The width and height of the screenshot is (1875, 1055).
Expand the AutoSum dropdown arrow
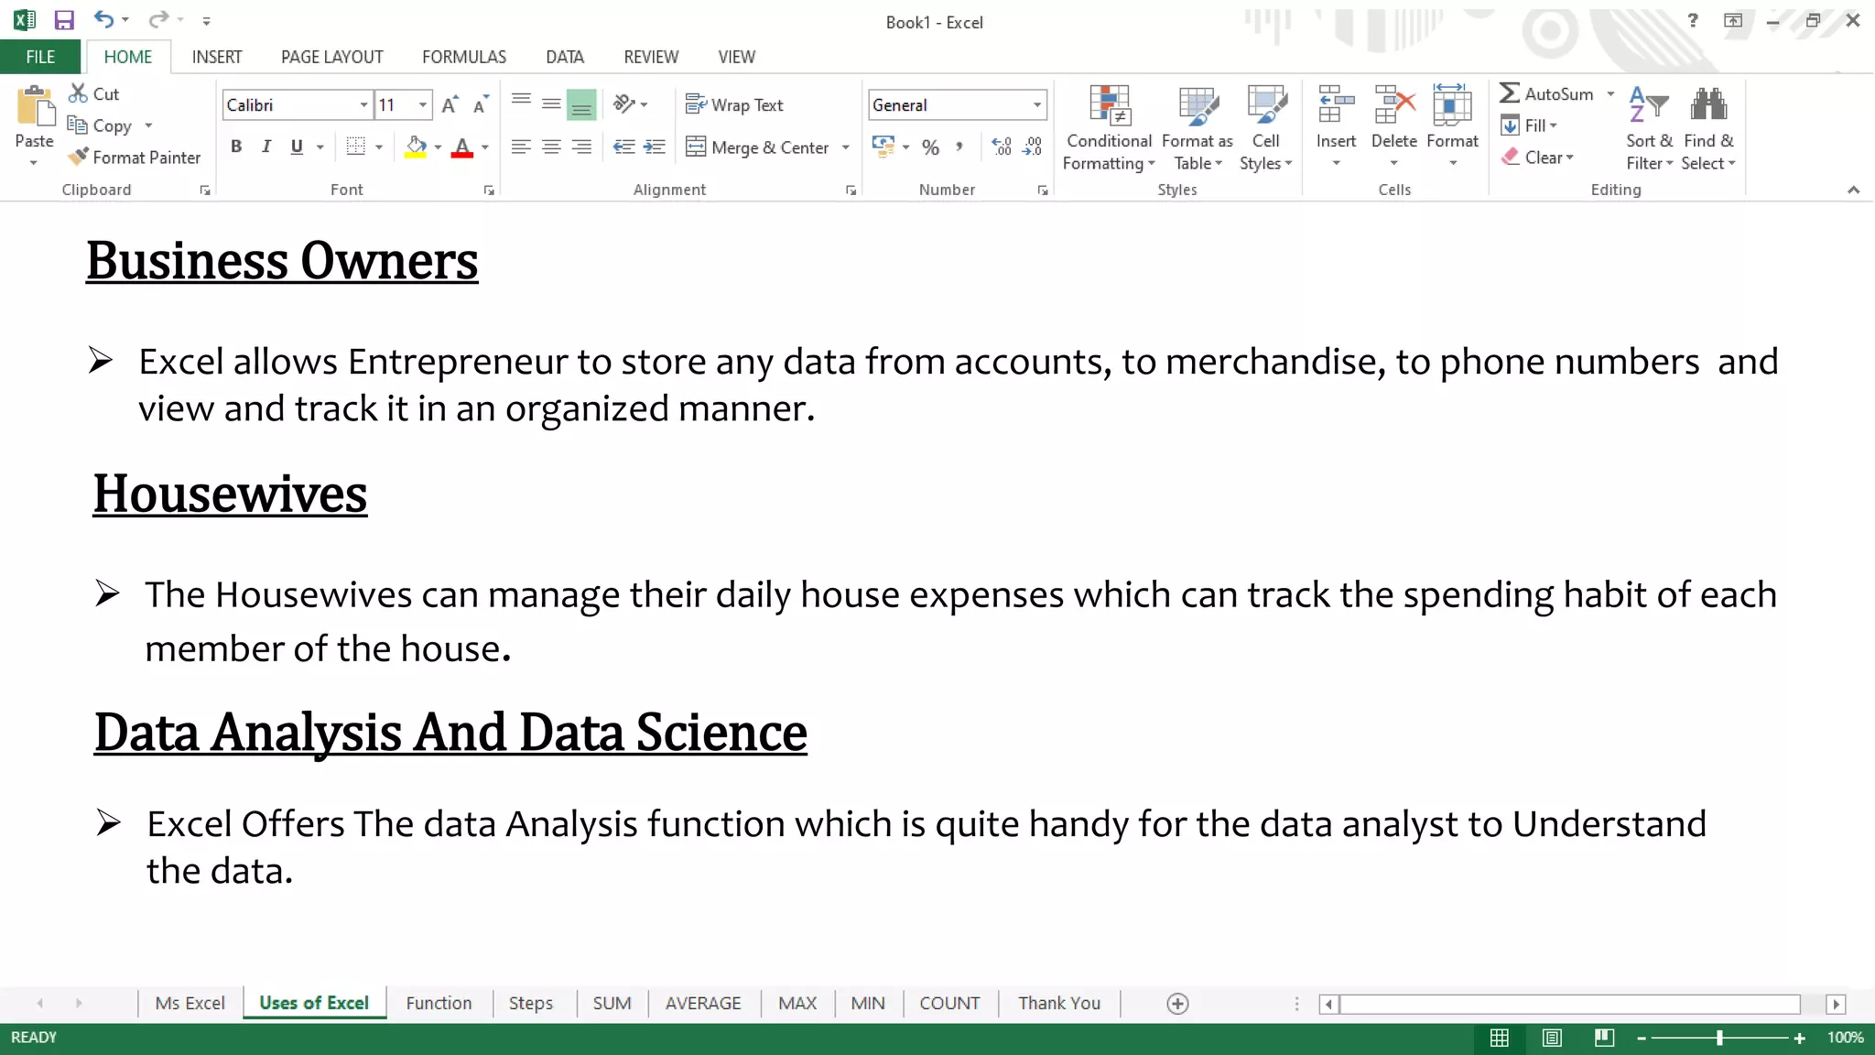click(x=1610, y=93)
